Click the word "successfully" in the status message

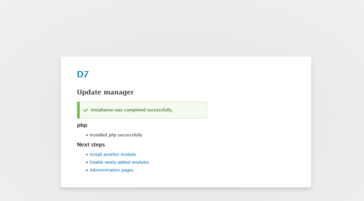159,110
